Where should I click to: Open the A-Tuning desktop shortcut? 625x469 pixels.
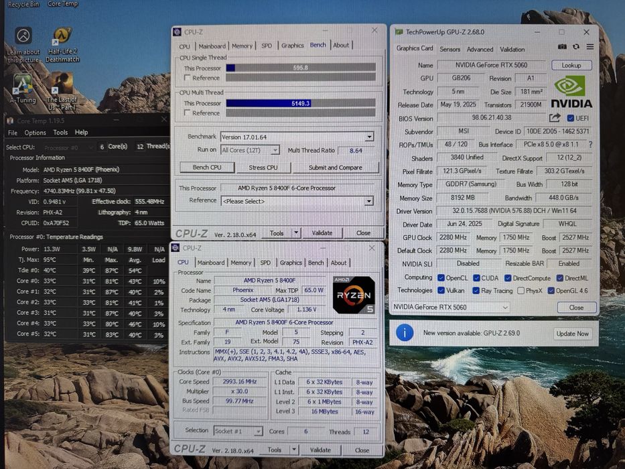[23, 89]
